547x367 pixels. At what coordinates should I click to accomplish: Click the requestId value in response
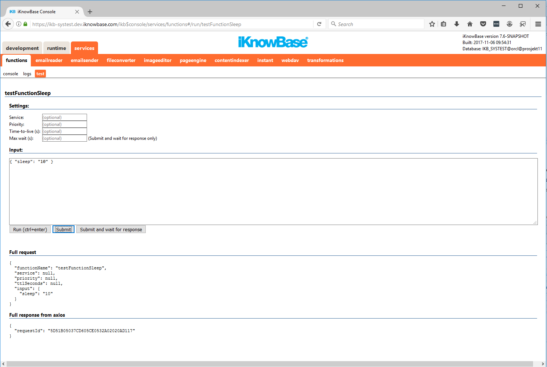coord(91,331)
